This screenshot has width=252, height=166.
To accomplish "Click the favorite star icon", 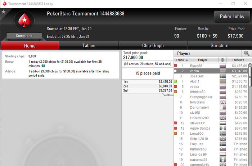I will click(4, 12).
